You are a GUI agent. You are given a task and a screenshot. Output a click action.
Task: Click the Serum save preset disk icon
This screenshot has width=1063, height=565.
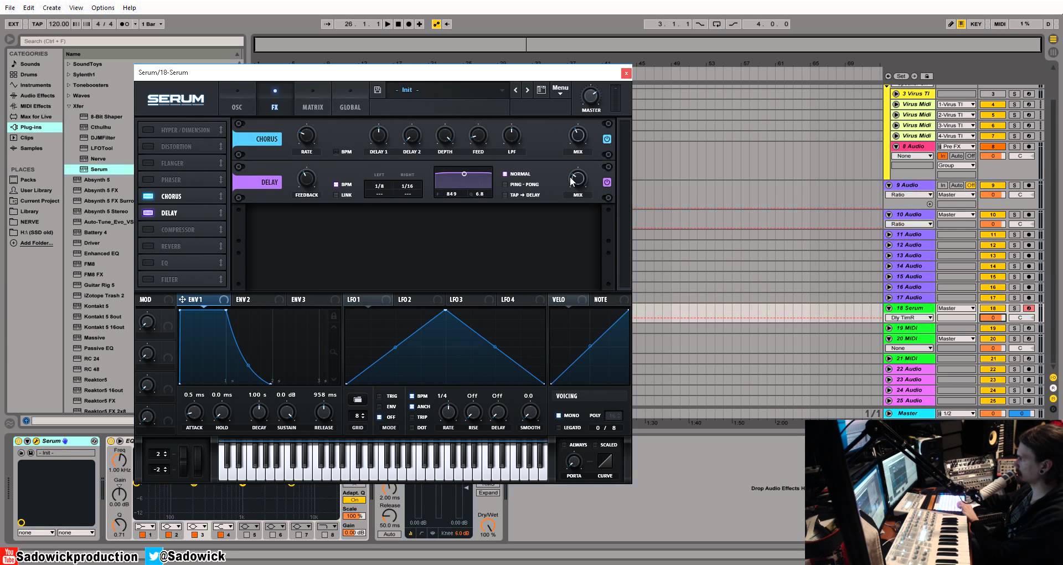tap(377, 90)
